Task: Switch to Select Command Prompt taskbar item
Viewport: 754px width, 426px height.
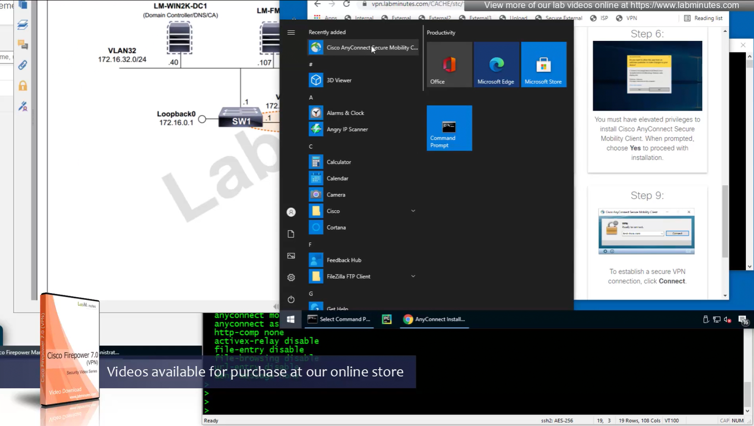Action: tap(339, 319)
